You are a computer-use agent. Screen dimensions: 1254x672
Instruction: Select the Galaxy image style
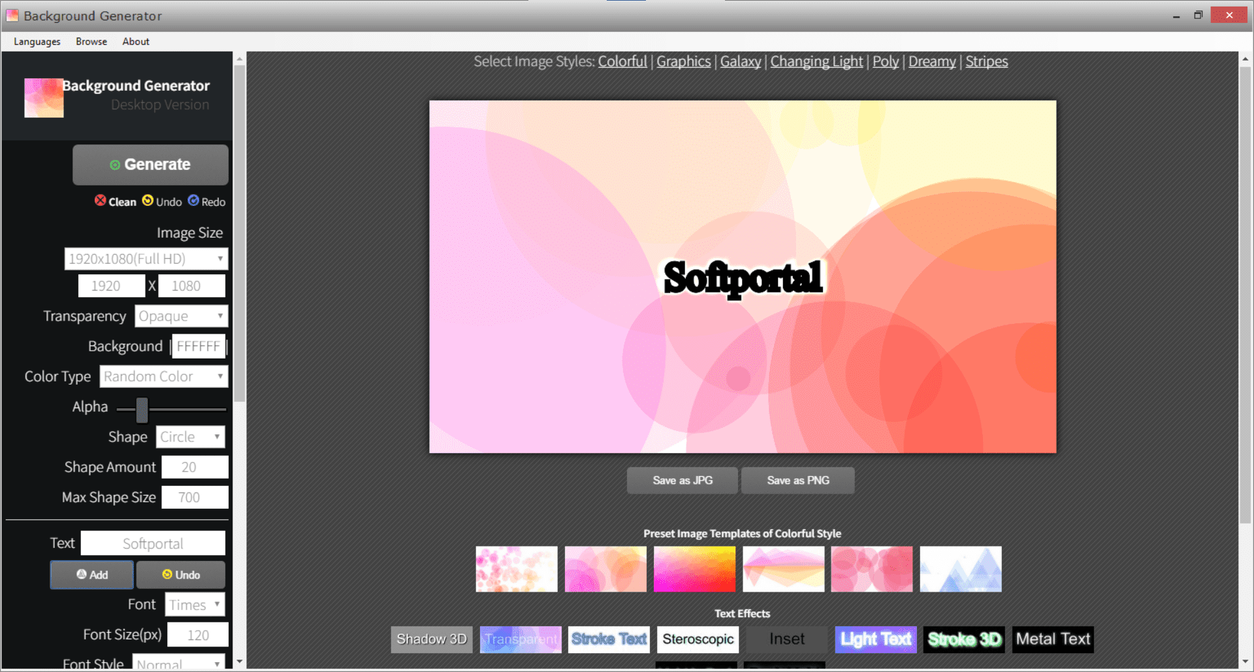pyautogui.click(x=741, y=61)
